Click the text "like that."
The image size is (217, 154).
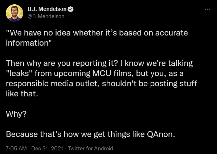click(x=22, y=94)
